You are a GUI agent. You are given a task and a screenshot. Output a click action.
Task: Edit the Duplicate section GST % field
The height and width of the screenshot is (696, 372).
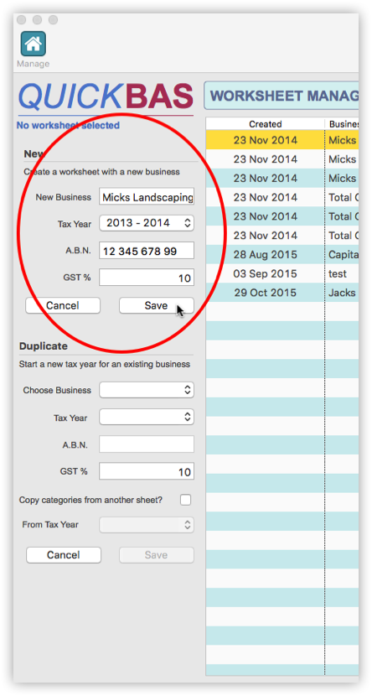(x=147, y=471)
